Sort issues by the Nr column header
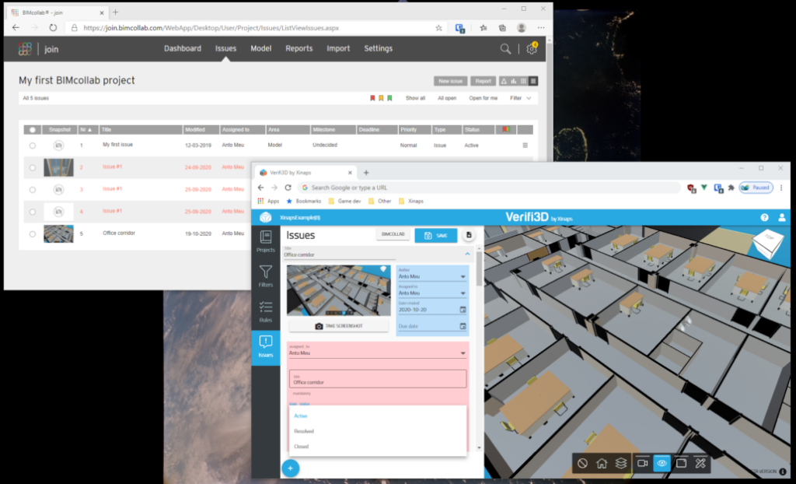796x484 pixels. 86,130
